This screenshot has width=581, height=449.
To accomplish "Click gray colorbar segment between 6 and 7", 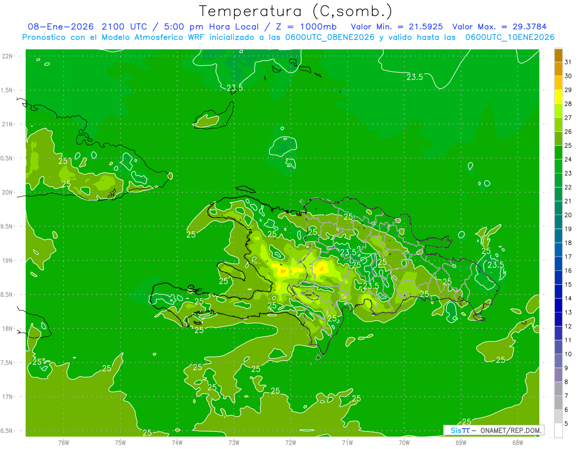I will [x=558, y=403].
